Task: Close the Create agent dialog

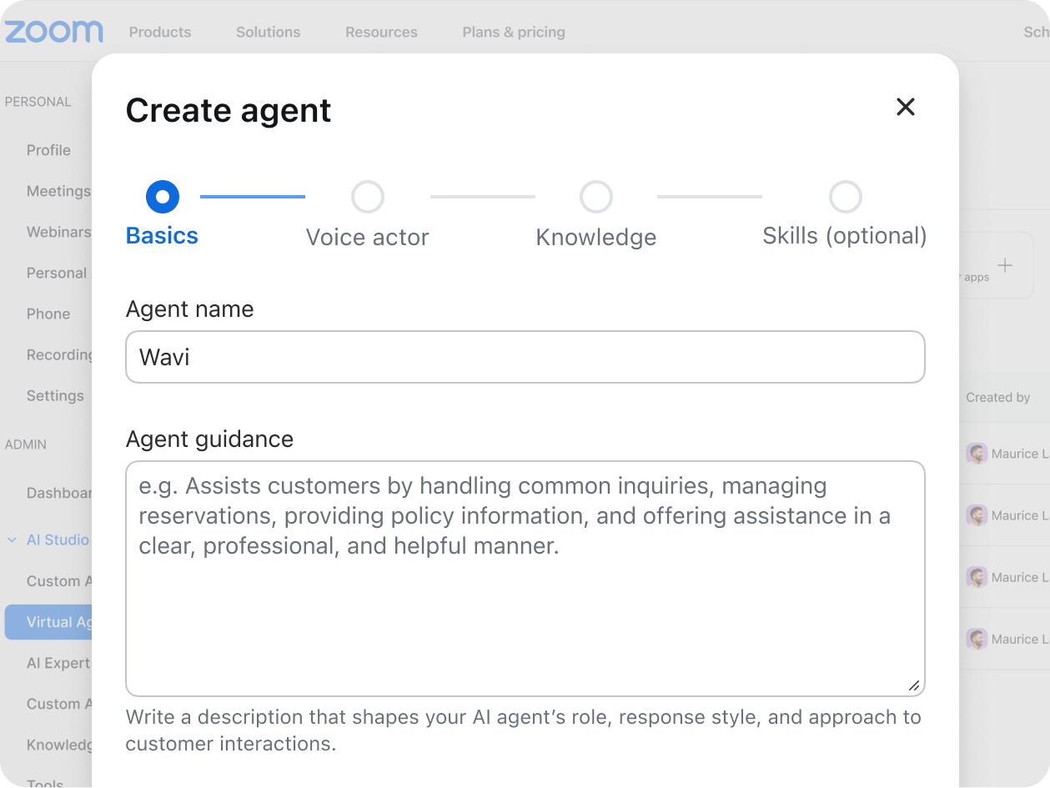Action: (906, 108)
